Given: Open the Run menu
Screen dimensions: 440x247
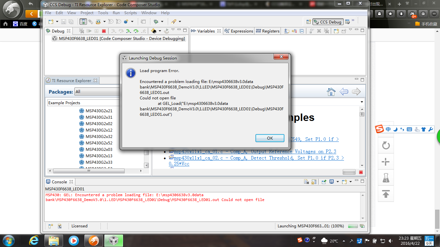Looking at the screenshot, I should pos(116,13).
